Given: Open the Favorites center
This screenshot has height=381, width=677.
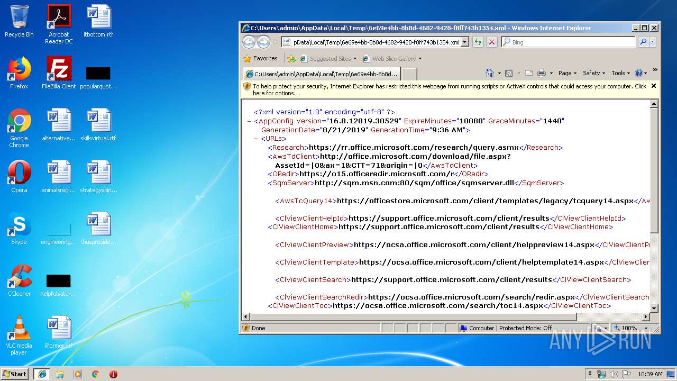Looking at the screenshot, I should [x=261, y=59].
